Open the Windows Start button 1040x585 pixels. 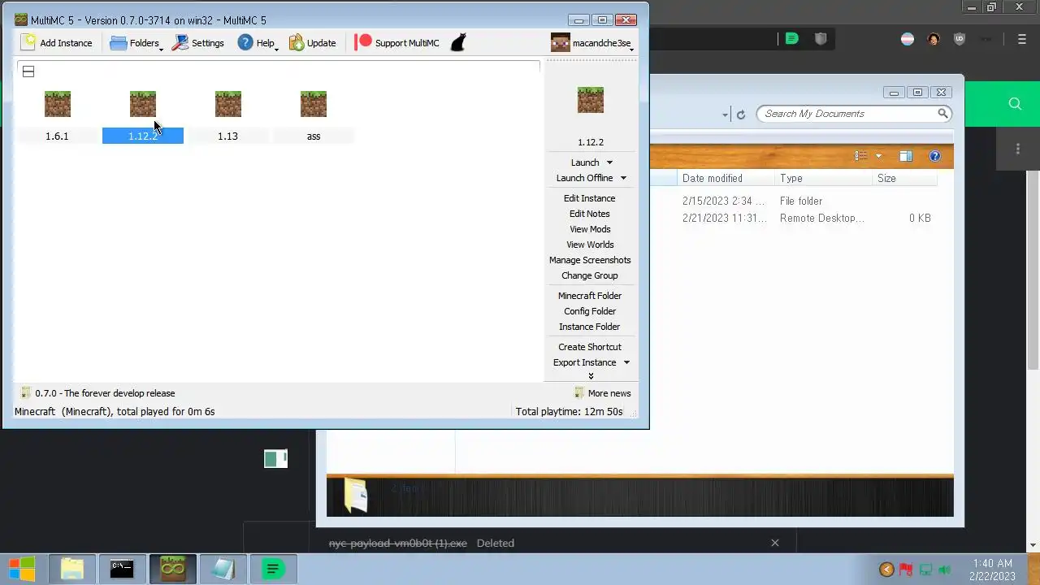click(x=22, y=569)
